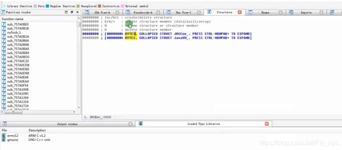Click function icon beside nullsub_1
Viewport: 342px width, 150px height.
[x=4, y=33]
